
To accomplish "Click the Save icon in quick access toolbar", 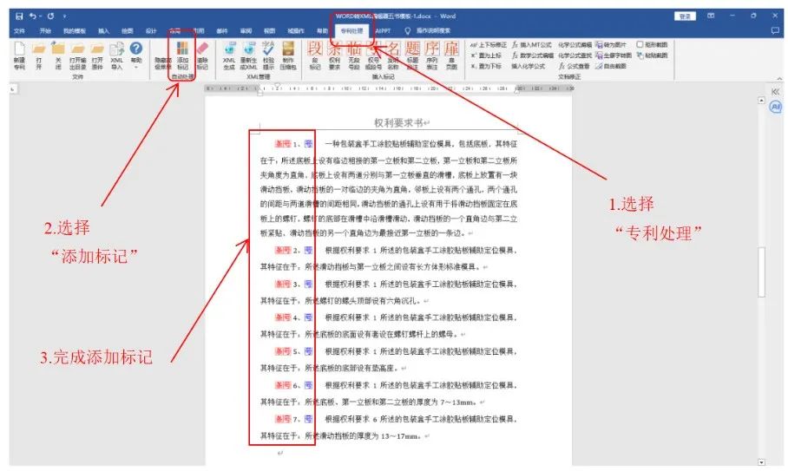I will click(19, 16).
